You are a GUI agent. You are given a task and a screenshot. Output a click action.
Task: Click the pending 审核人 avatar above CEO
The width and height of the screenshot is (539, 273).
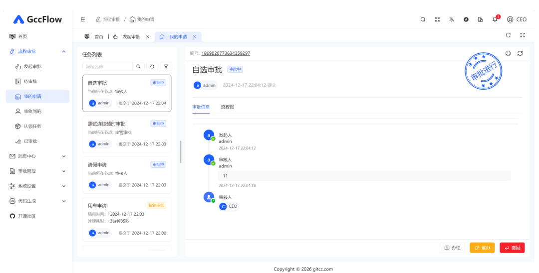pyautogui.click(x=209, y=197)
